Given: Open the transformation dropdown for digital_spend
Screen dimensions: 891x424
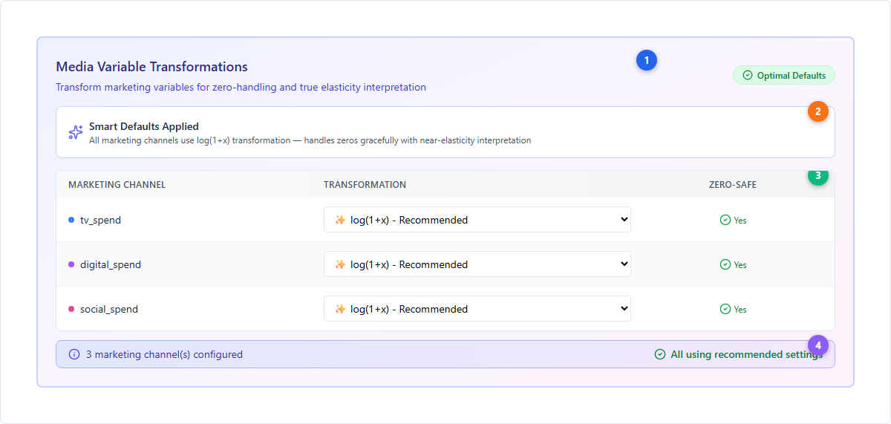Looking at the screenshot, I should (x=477, y=264).
